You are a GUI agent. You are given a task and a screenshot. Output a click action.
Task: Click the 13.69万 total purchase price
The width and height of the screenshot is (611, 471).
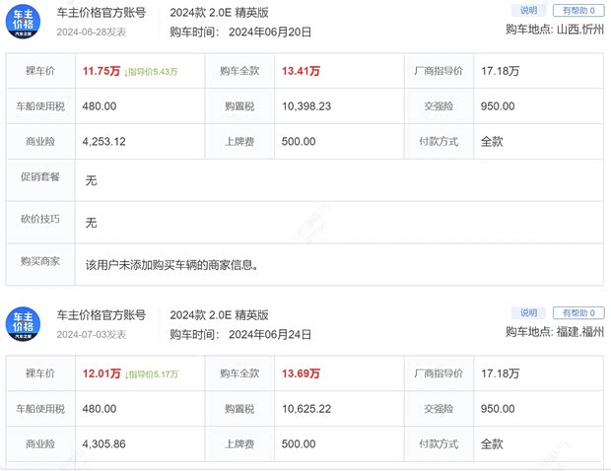tap(301, 373)
